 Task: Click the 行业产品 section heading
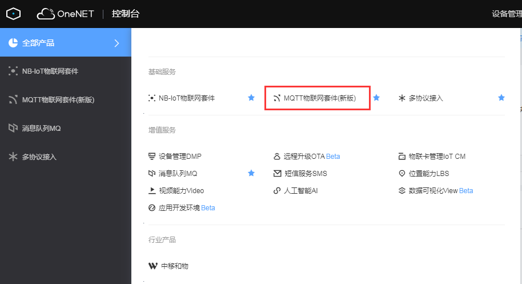[x=162, y=239]
